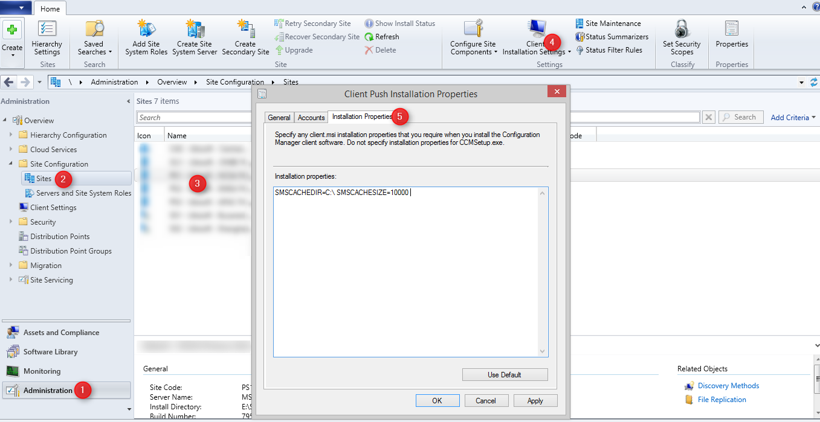Collapse the Site Configuration tree node
Viewport: 820px width, 422px height.
[x=11, y=164]
